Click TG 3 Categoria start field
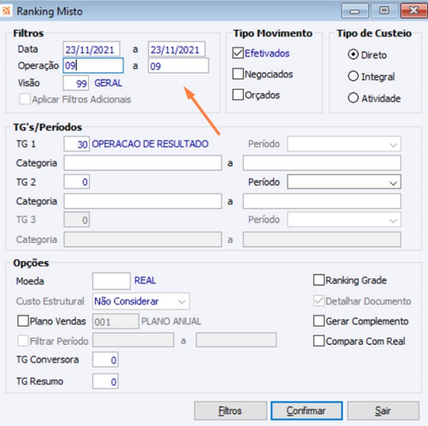Image resolution: width=428 pixels, height=426 pixels. (143, 240)
